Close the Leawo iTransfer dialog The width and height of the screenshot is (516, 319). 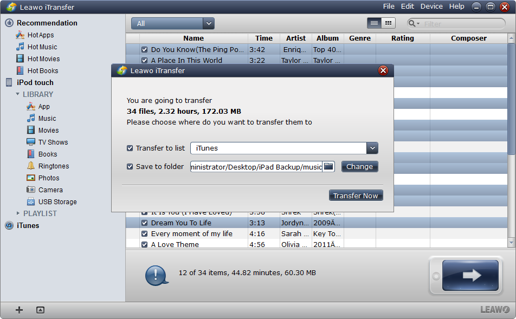coord(383,70)
